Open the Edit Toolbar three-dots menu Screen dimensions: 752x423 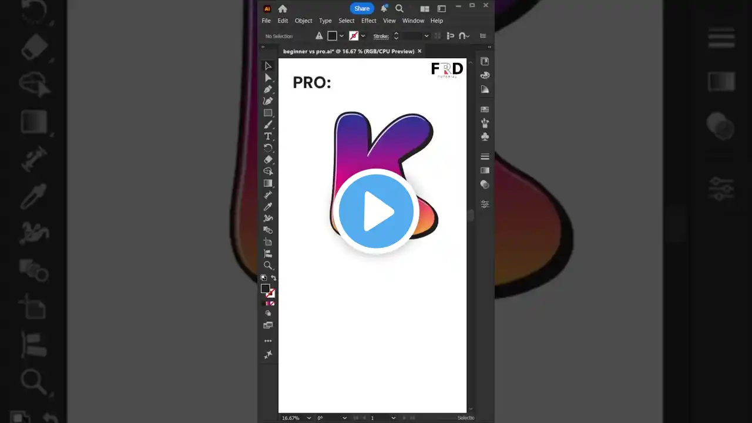268,341
